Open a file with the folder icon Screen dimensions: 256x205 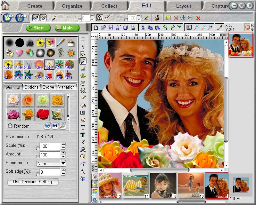[x=103, y=28]
